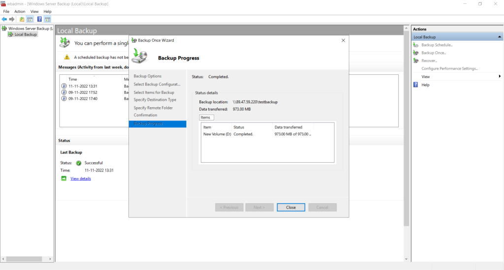The image size is (504, 270).
Task: Click green arrow icon beside View details
Action: click(63, 179)
